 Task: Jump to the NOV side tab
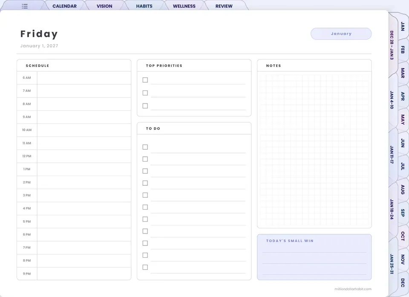(x=403, y=260)
